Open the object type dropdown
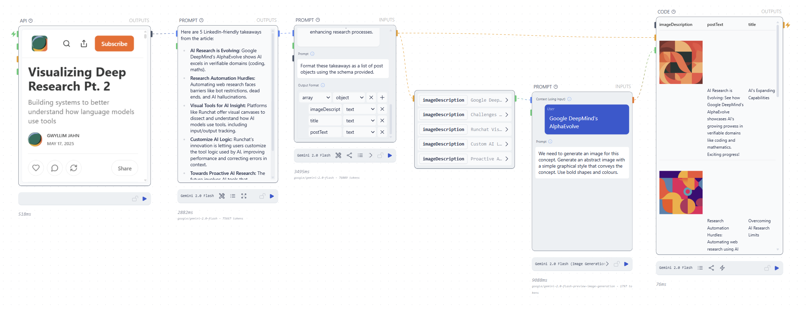The image size is (807, 310). click(349, 97)
